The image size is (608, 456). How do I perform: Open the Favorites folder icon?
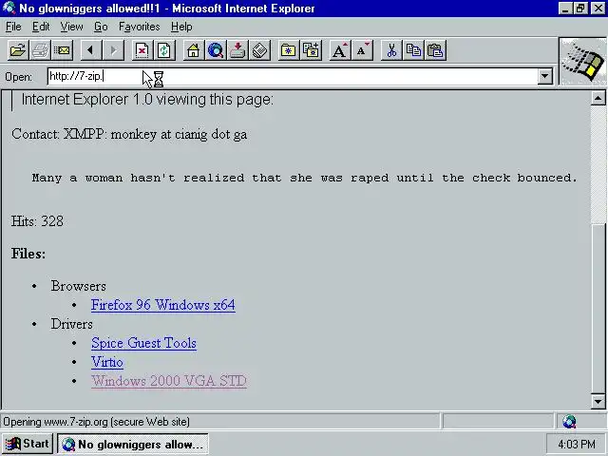(x=288, y=50)
